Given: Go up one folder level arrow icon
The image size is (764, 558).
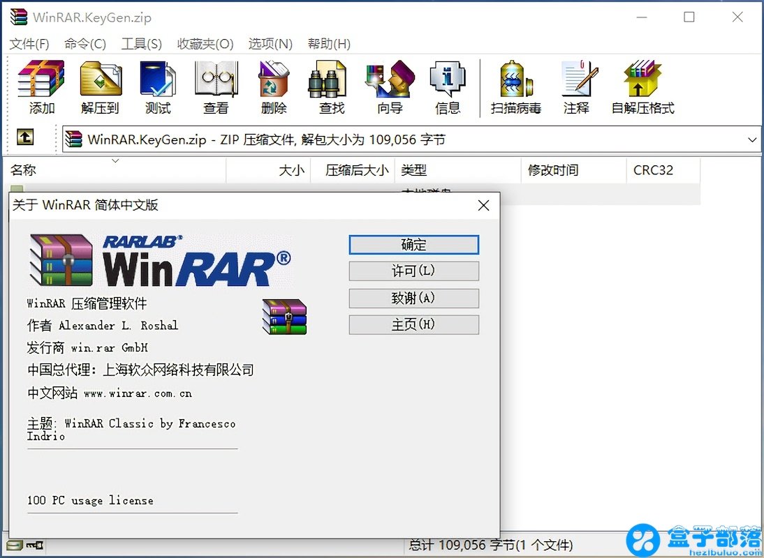Looking at the screenshot, I should (x=25, y=137).
